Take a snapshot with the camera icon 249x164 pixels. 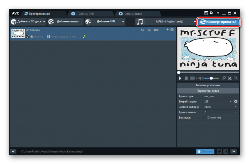coord(192,78)
